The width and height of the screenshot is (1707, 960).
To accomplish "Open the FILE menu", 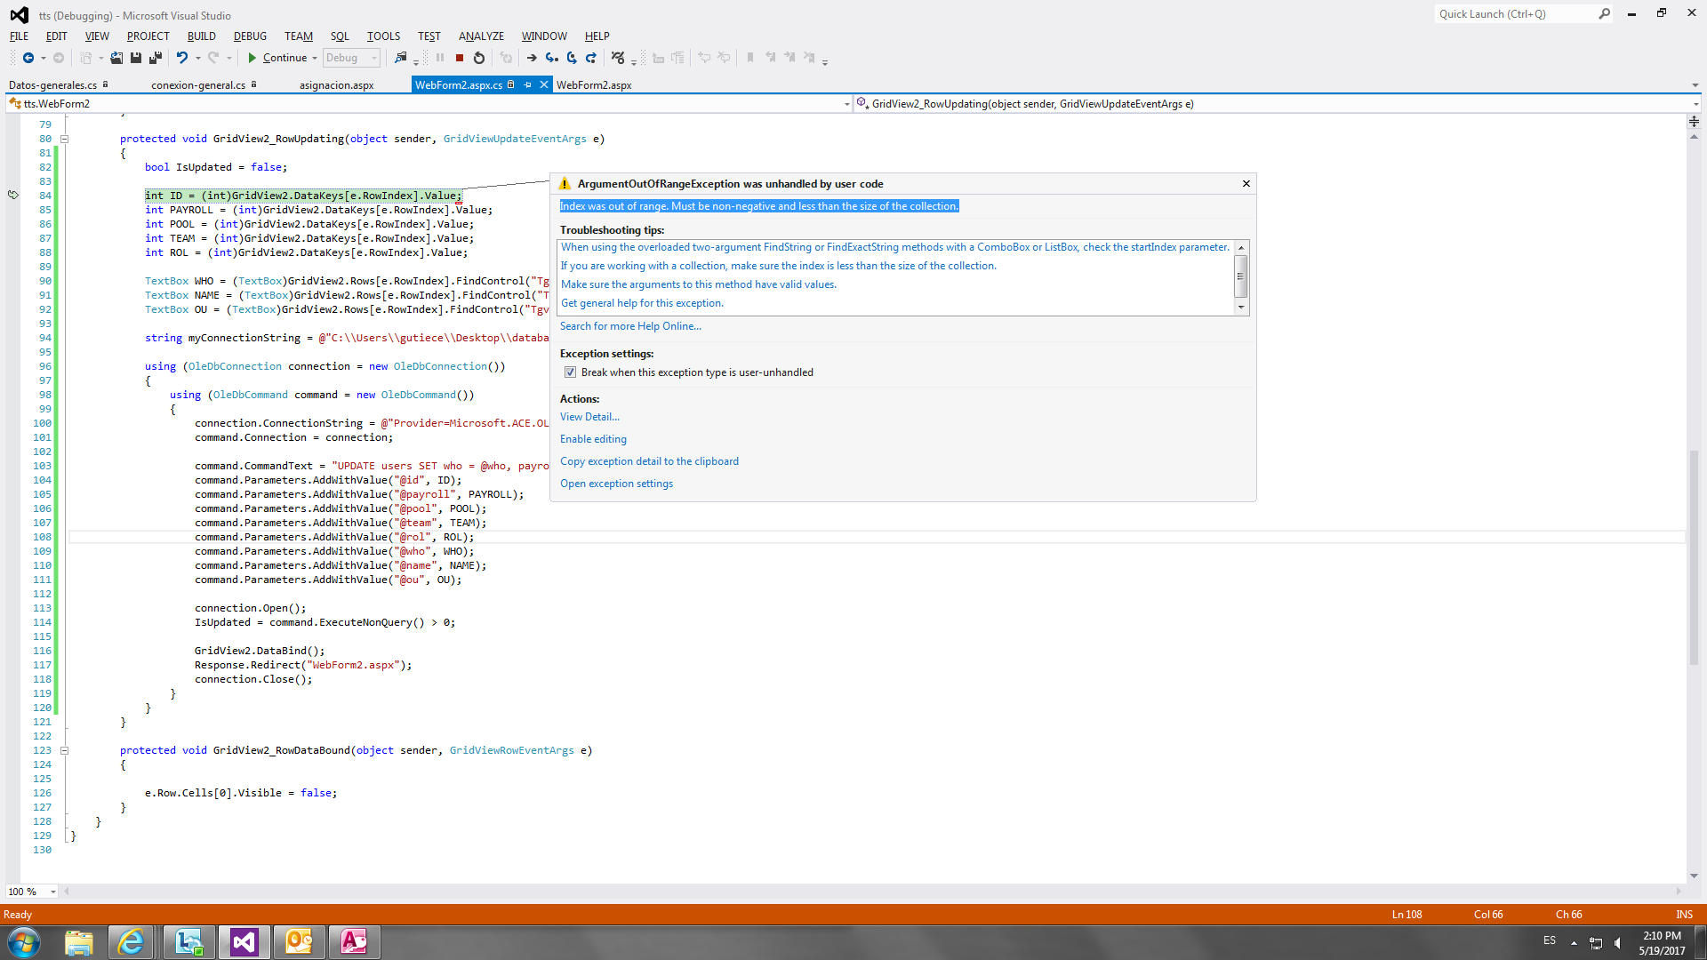I will (19, 36).
